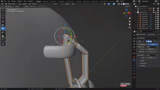160x90 pixels.
Task: Open the Render menu
Action: (13, 1)
